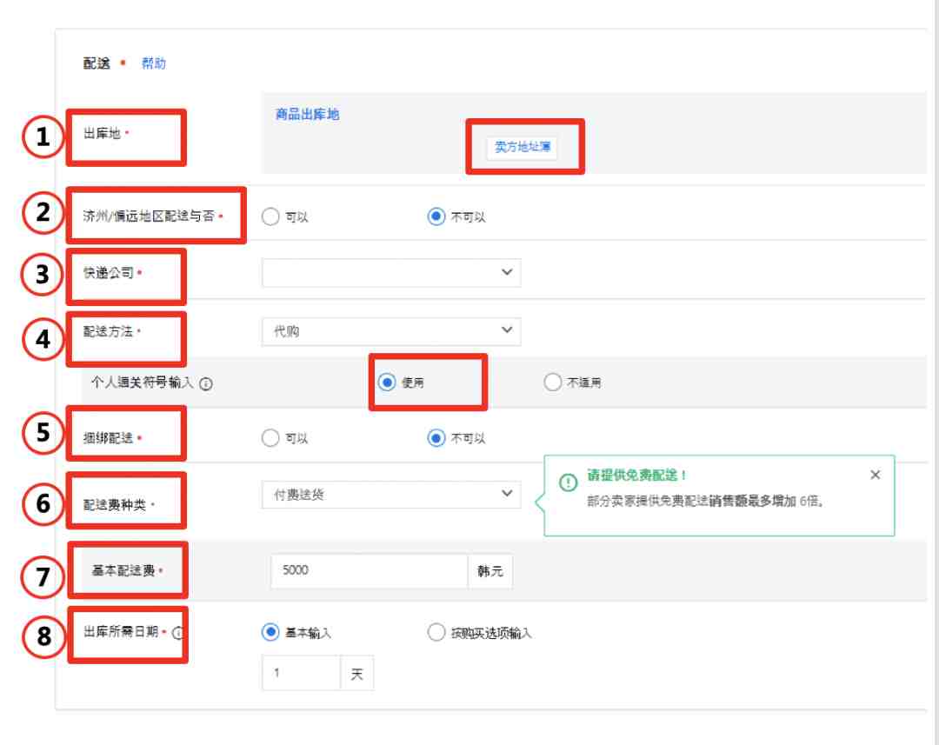Open the 配送方法 dropdown showing 代购
The width and height of the screenshot is (939, 745).
[391, 331]
